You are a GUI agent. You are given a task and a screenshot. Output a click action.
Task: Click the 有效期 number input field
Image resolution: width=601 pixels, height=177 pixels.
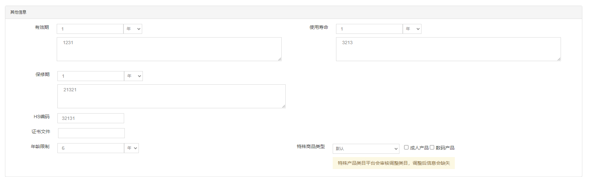90,29
